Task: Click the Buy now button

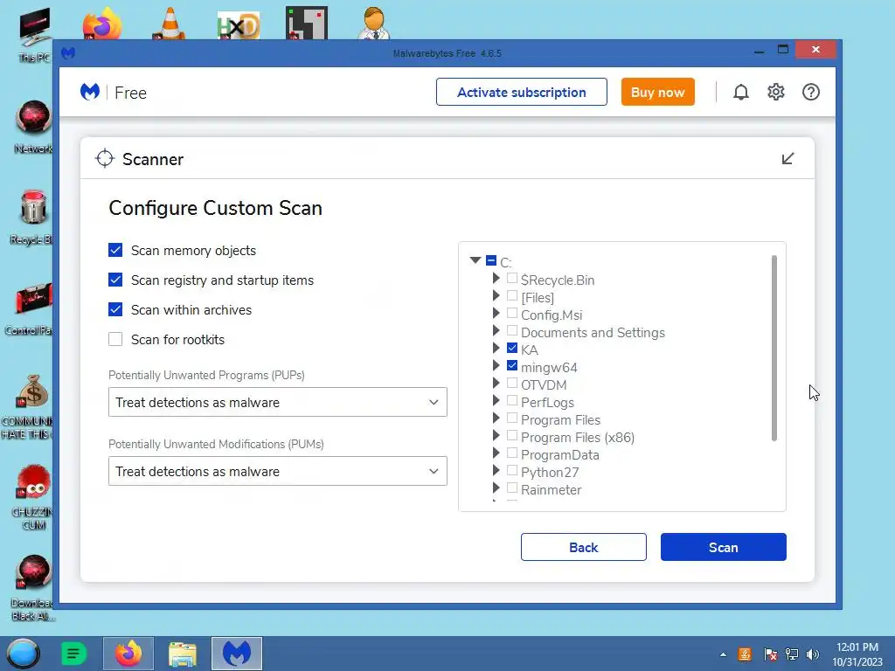Action: point(657,92)
